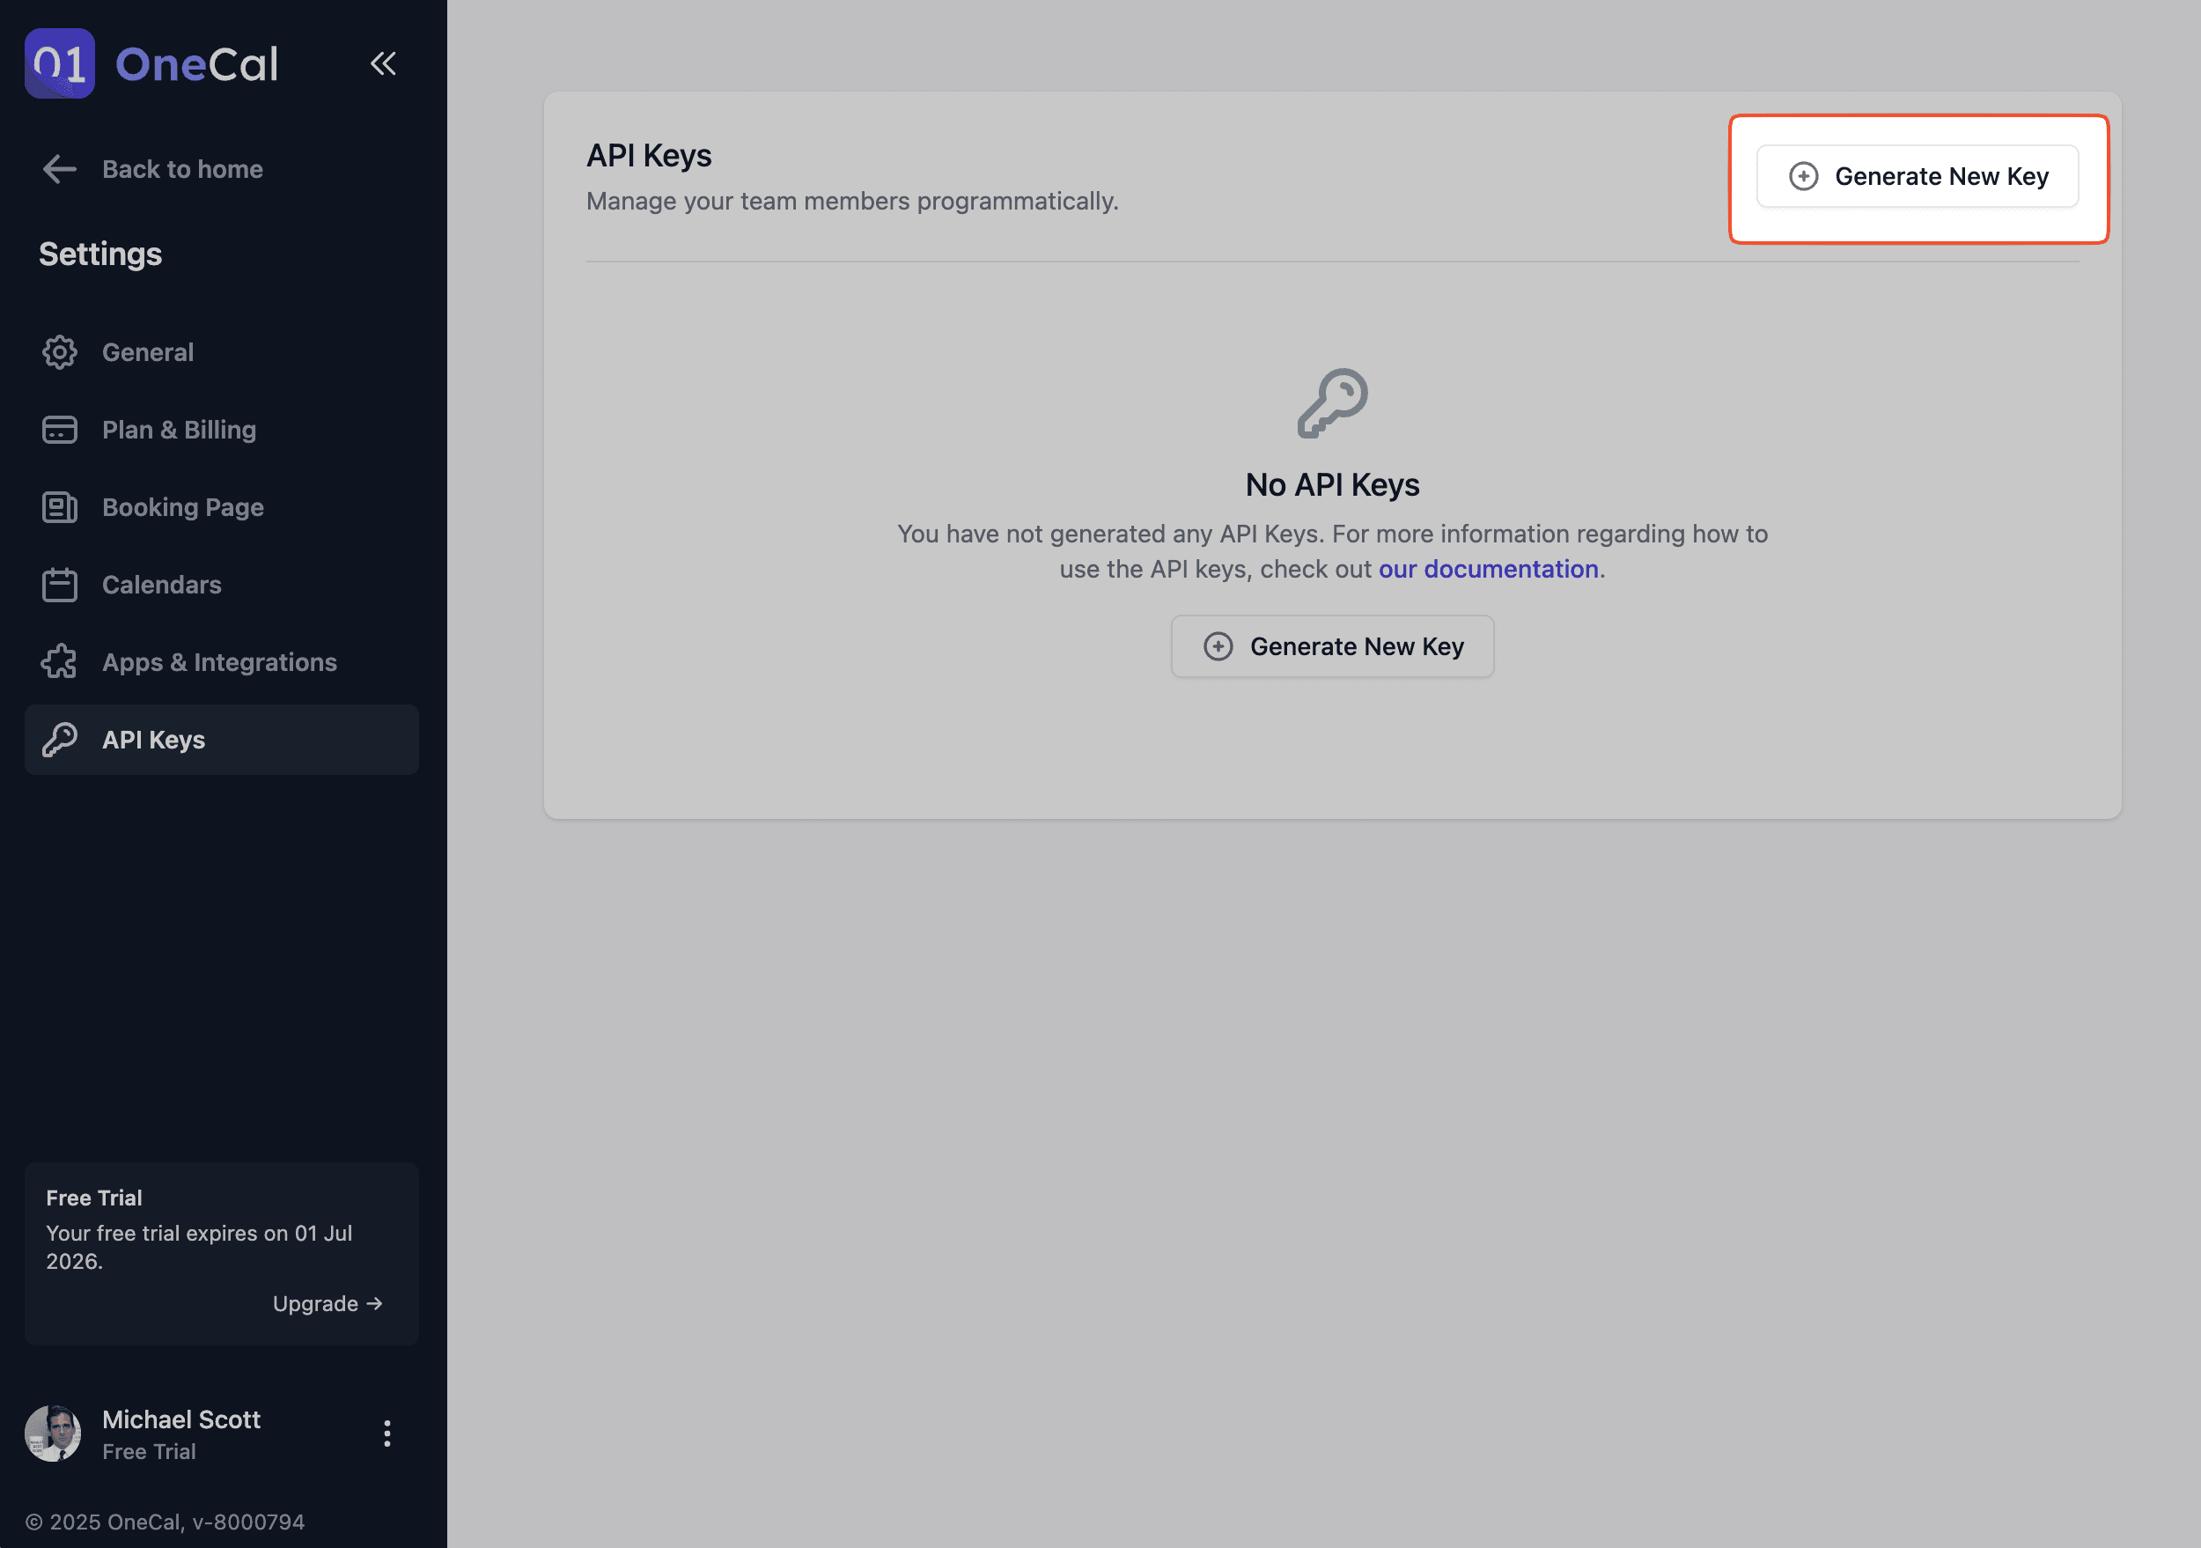Open the plus icon on Generate New Key
This screenshot has height=1548, width=2201.
pyautogui.click(x=1803, y=176)
